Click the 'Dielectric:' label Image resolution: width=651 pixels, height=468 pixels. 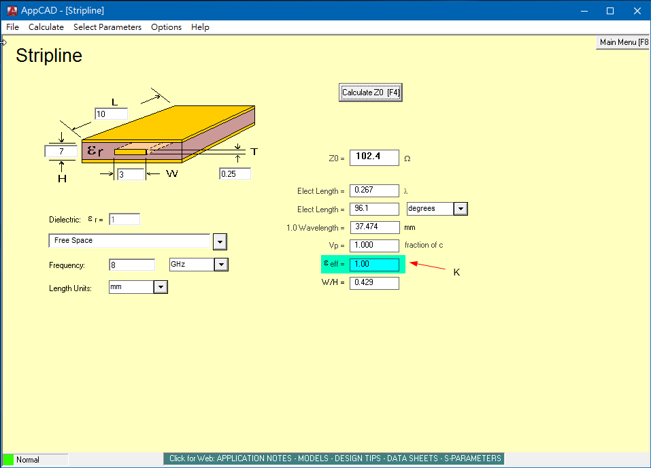65,220
